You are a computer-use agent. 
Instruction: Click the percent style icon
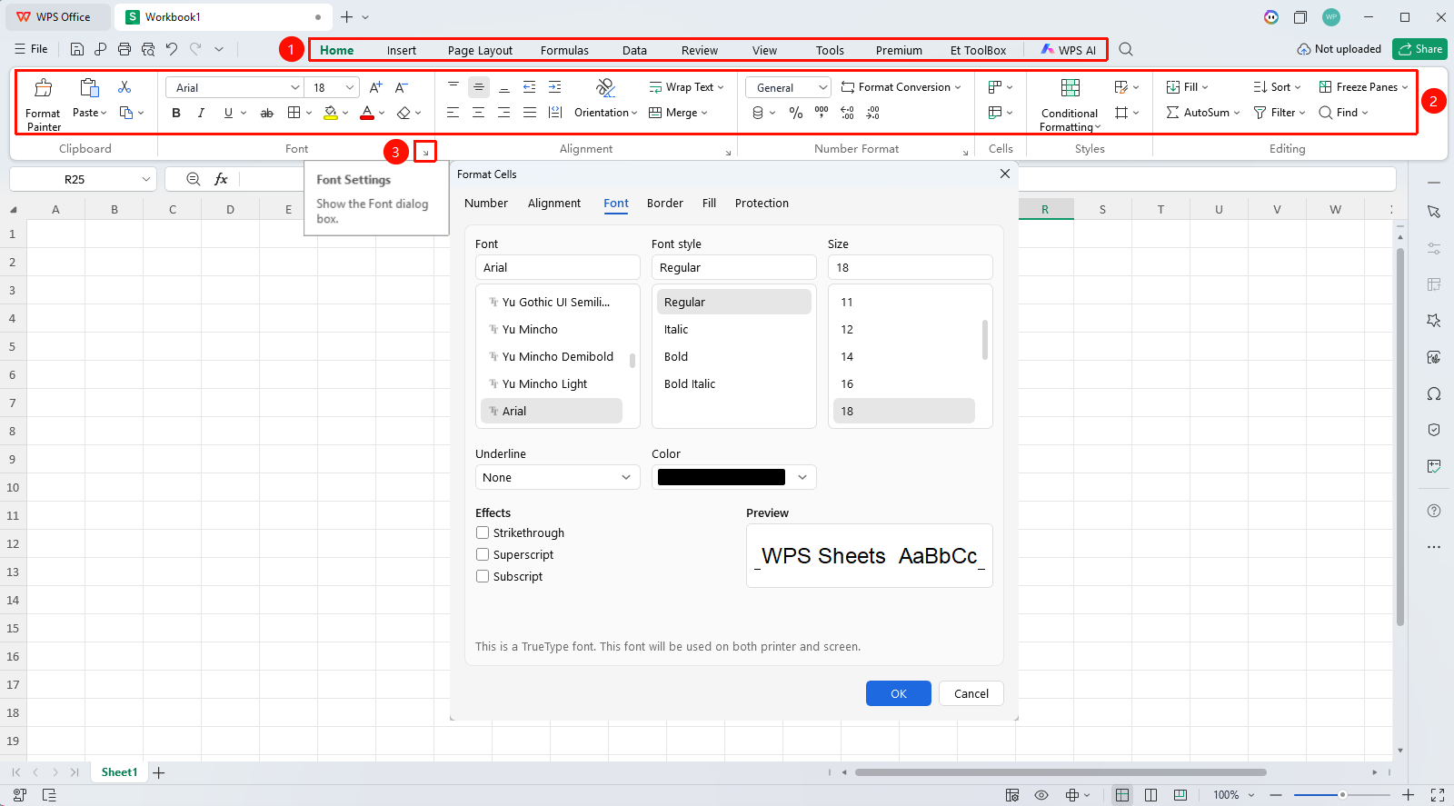coord(796,113)
